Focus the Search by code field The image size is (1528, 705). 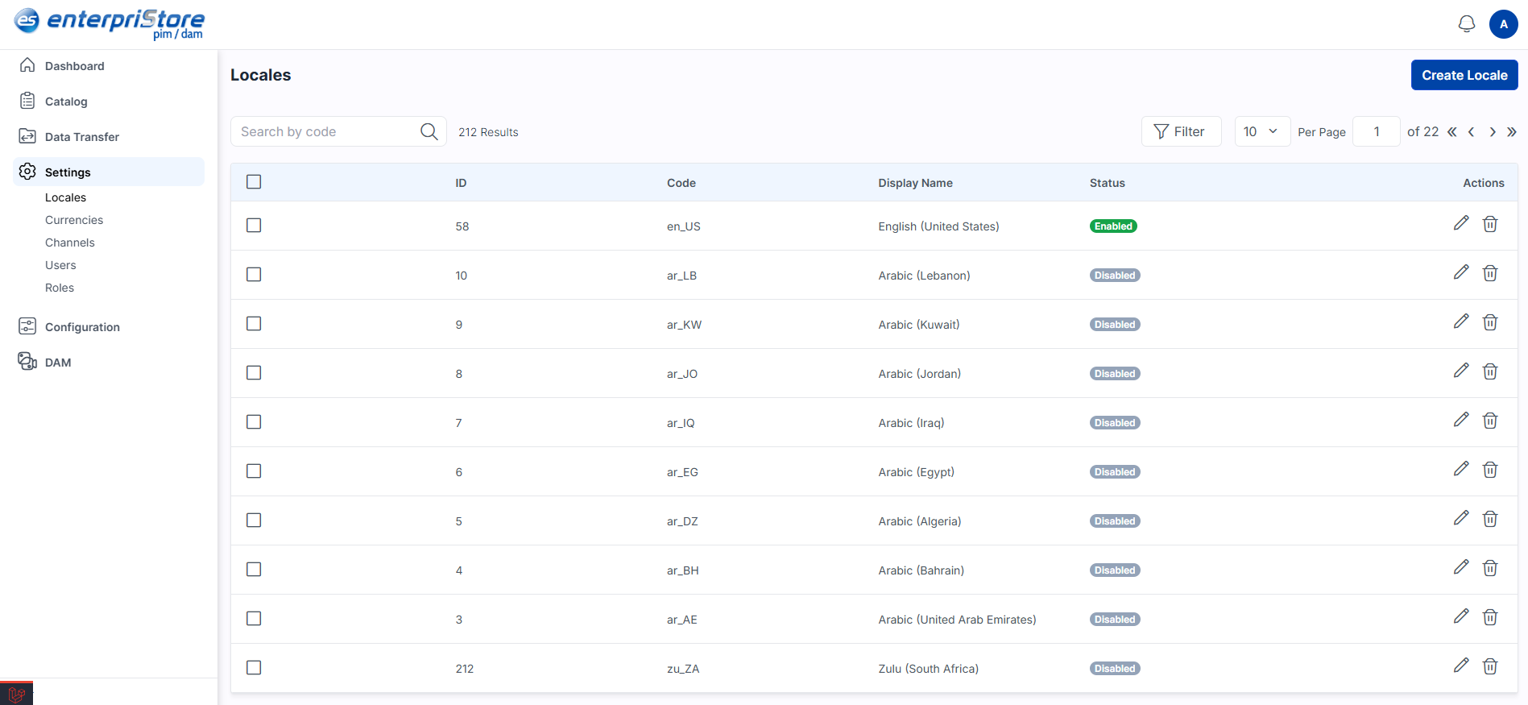(326, 131)
